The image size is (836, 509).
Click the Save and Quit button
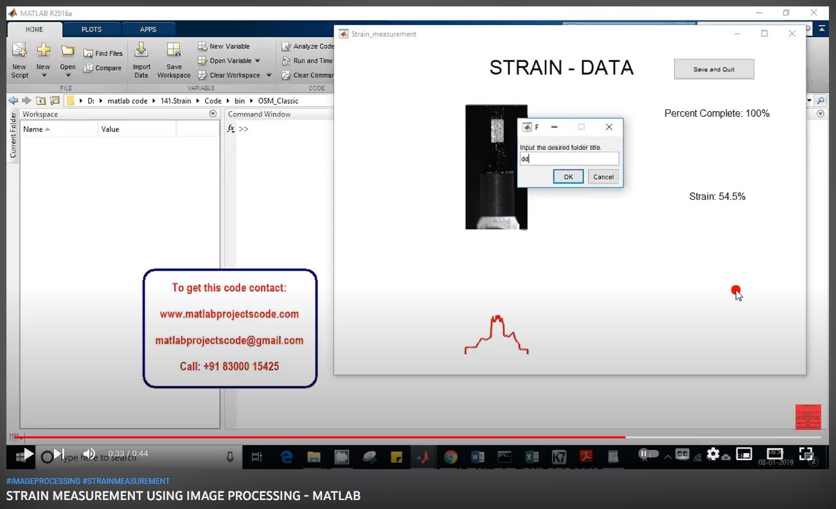click(714, 69)
